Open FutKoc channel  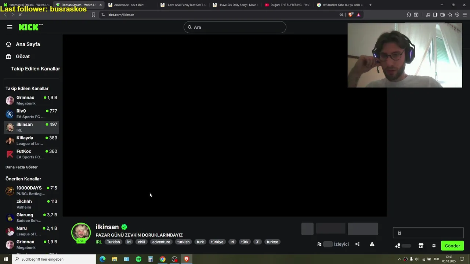tap(32, 154)
